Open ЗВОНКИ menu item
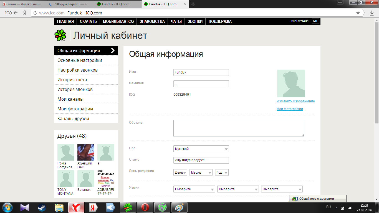 tap(195, 21)
